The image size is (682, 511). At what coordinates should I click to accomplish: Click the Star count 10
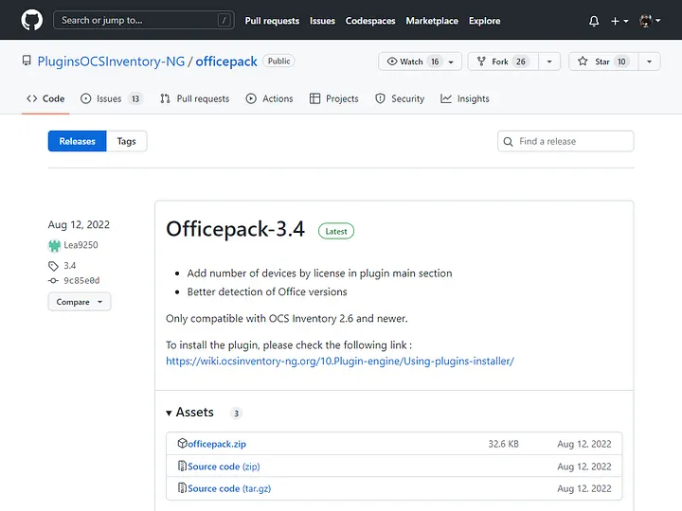621,62
